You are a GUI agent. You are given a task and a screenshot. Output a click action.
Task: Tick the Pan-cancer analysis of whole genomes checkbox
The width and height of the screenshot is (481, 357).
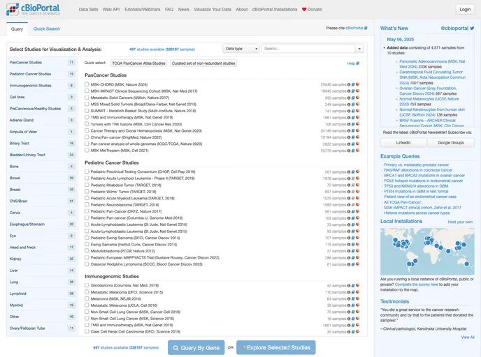click(87, 144)
